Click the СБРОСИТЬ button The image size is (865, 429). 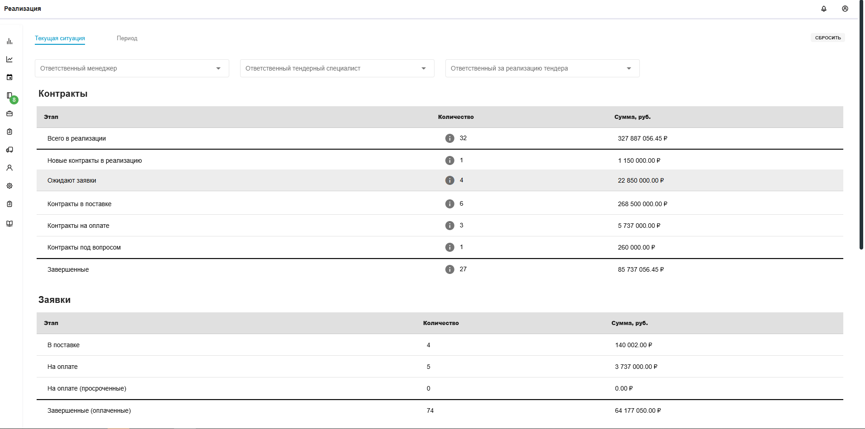click(x=827, y=38)
